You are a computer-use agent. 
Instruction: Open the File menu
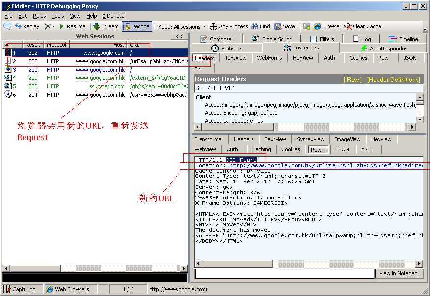(8, 16)
